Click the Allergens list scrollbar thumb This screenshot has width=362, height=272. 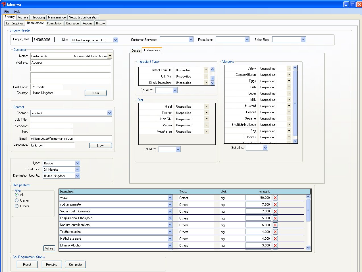tap(295, 103)
